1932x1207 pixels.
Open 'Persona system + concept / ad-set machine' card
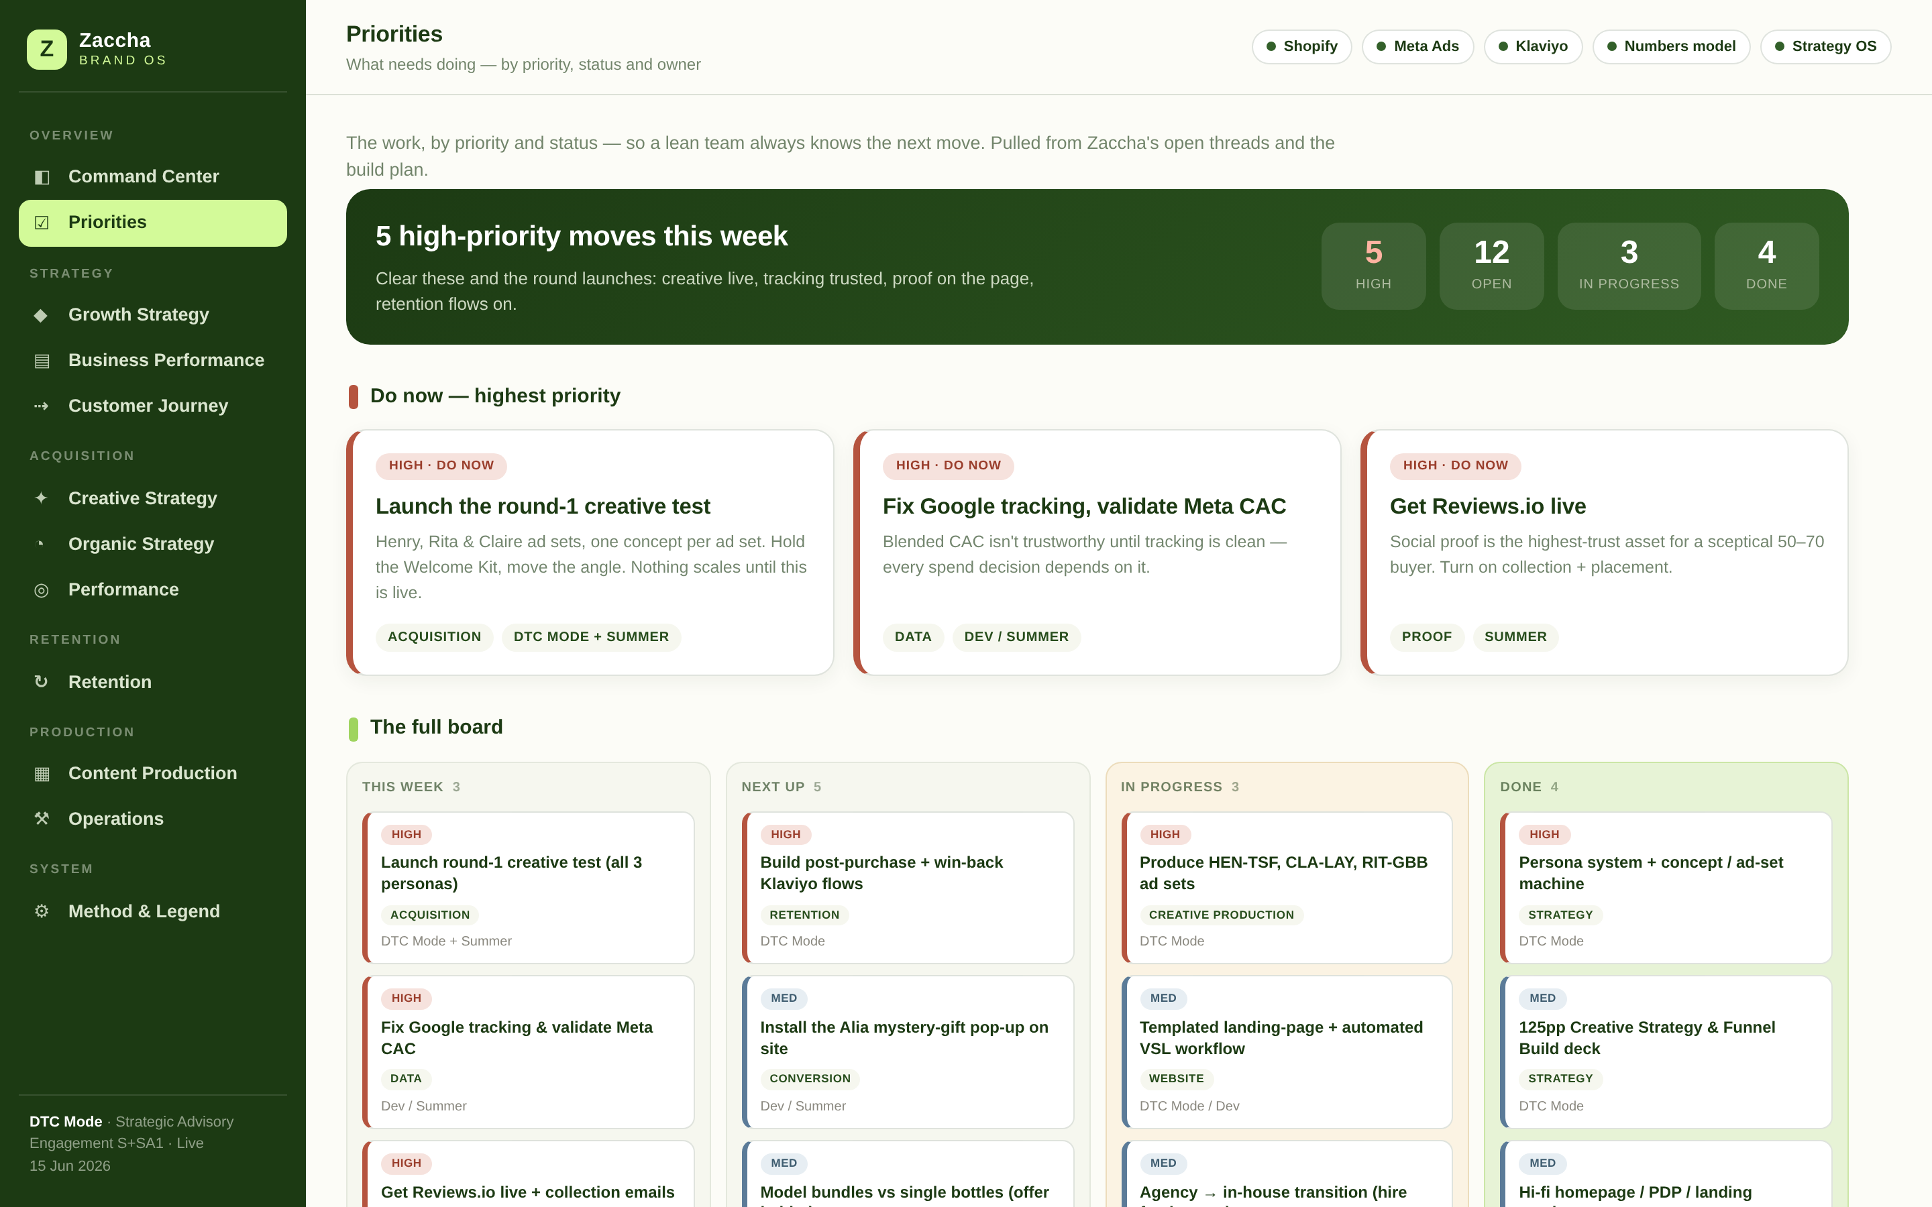1666,888
